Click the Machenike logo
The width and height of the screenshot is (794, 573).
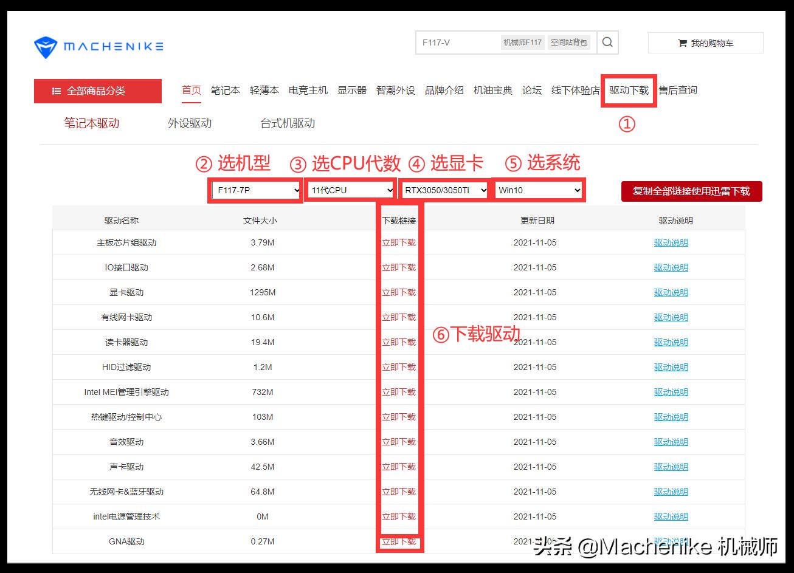pyautogui.click(x=97, y=46)
